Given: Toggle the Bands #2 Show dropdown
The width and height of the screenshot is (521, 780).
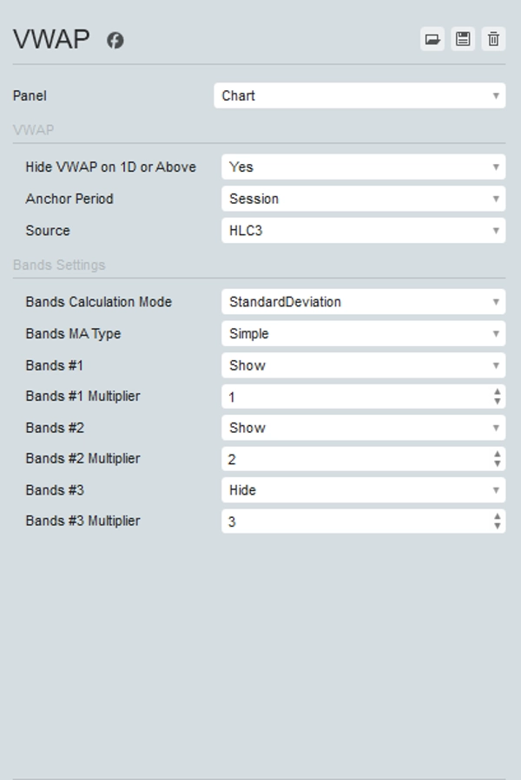Looking at the screenshot, I should [363, 428].
